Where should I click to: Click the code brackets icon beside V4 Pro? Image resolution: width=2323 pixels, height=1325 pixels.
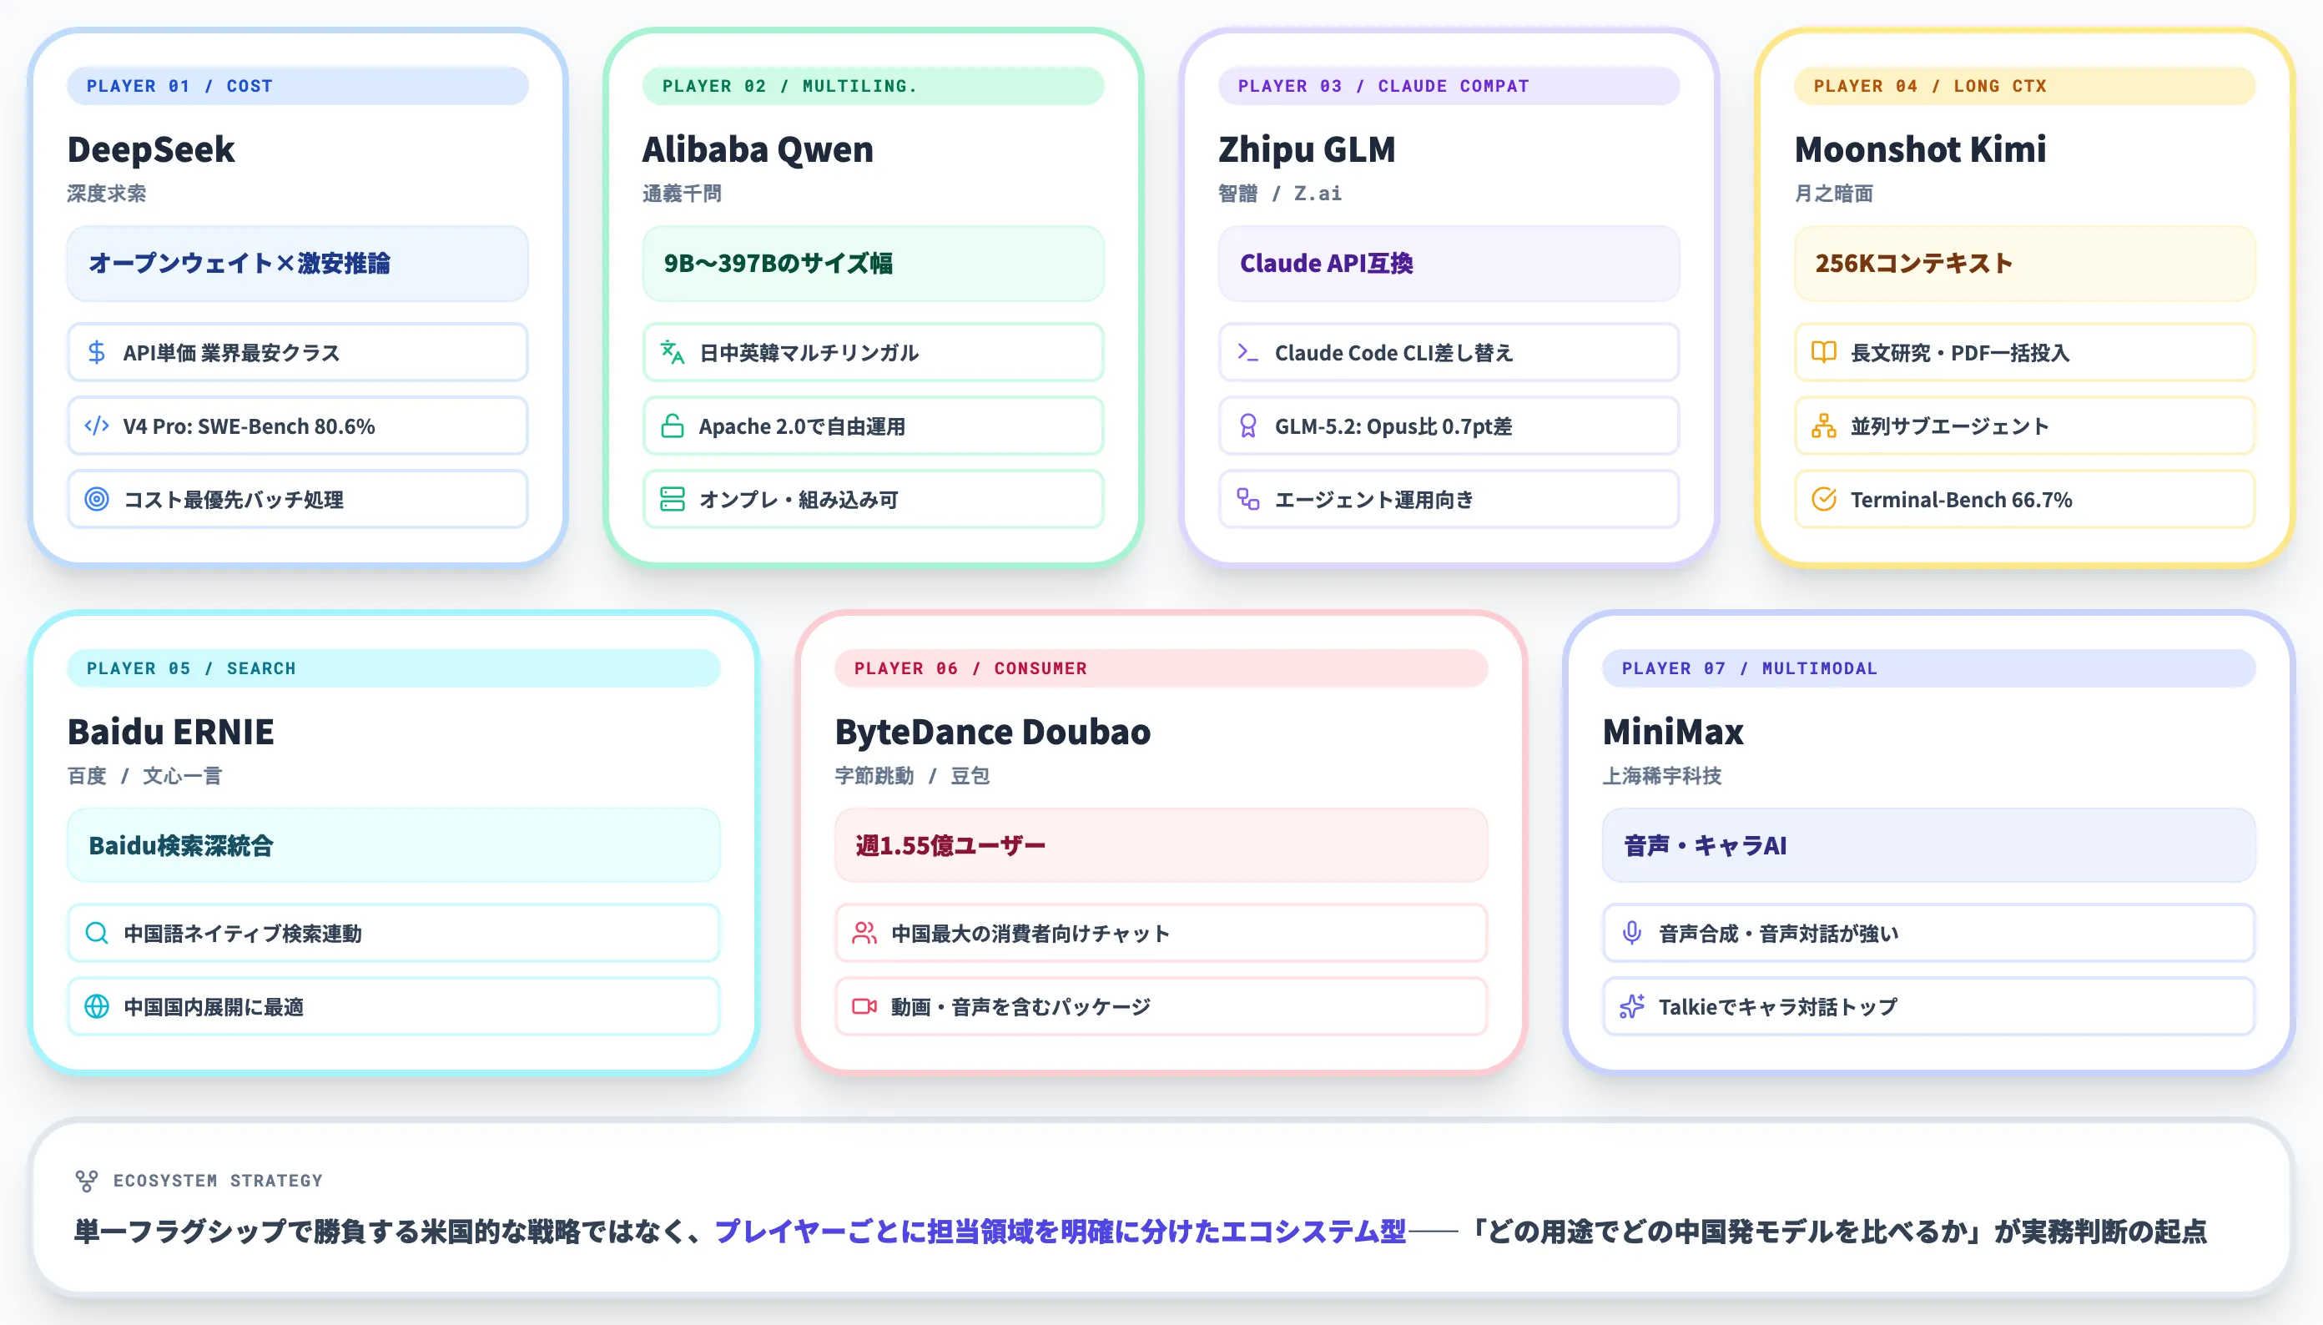(97, 426)
